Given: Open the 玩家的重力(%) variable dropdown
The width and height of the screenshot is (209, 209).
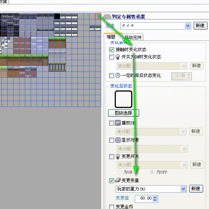Looking at the screenshot, I should click(x=151, y=189).
